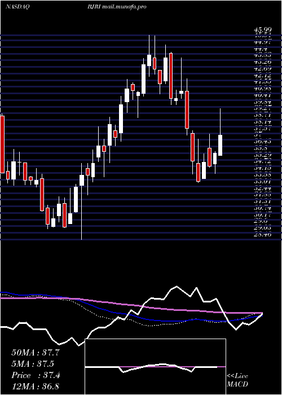Click the NASDAQ exchange label
This screenshot has height=395, width=282.
[17, 7]
